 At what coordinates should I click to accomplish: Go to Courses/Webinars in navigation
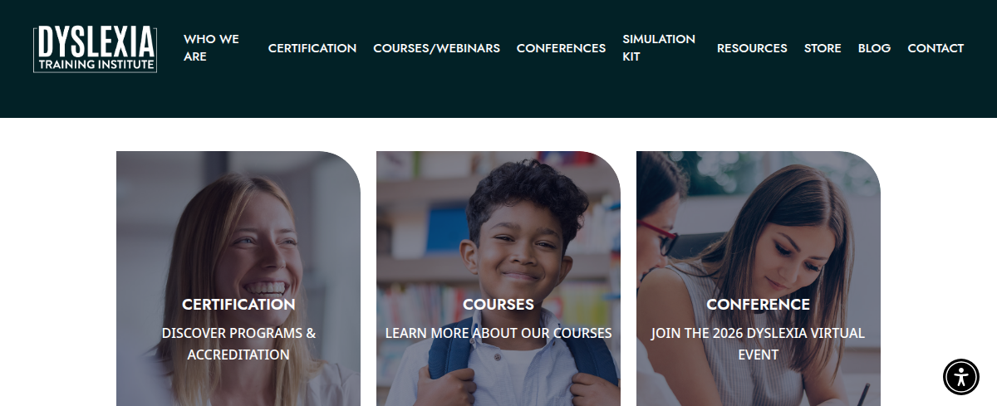(436, 48)
